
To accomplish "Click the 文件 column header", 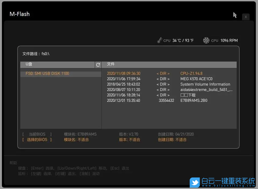I will point(110,64).
